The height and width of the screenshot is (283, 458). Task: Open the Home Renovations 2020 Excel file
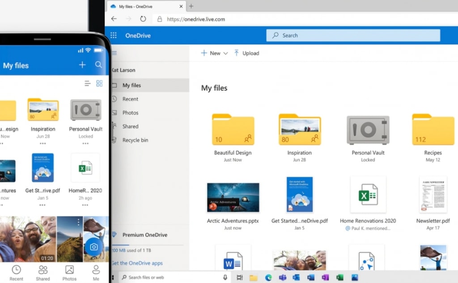368,195
